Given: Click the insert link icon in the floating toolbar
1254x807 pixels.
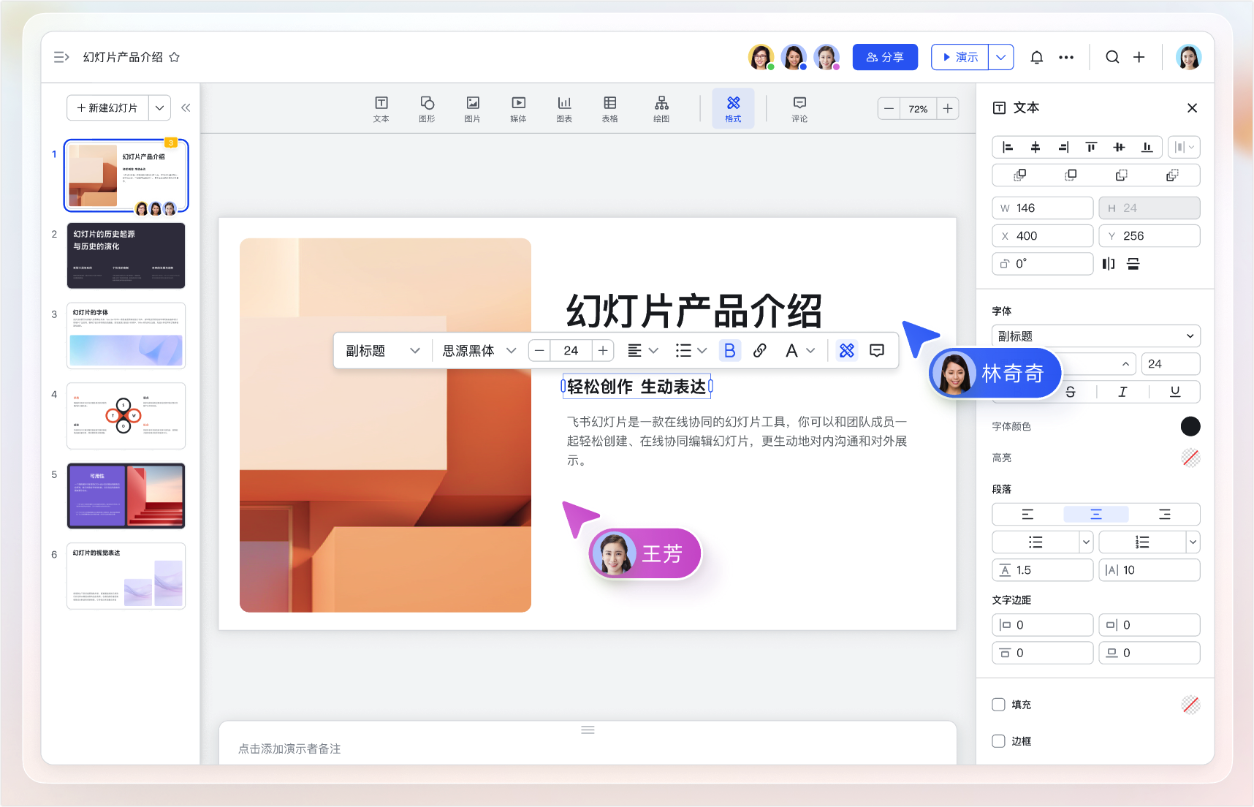Looking at the screenshot, I should [759, 350].
